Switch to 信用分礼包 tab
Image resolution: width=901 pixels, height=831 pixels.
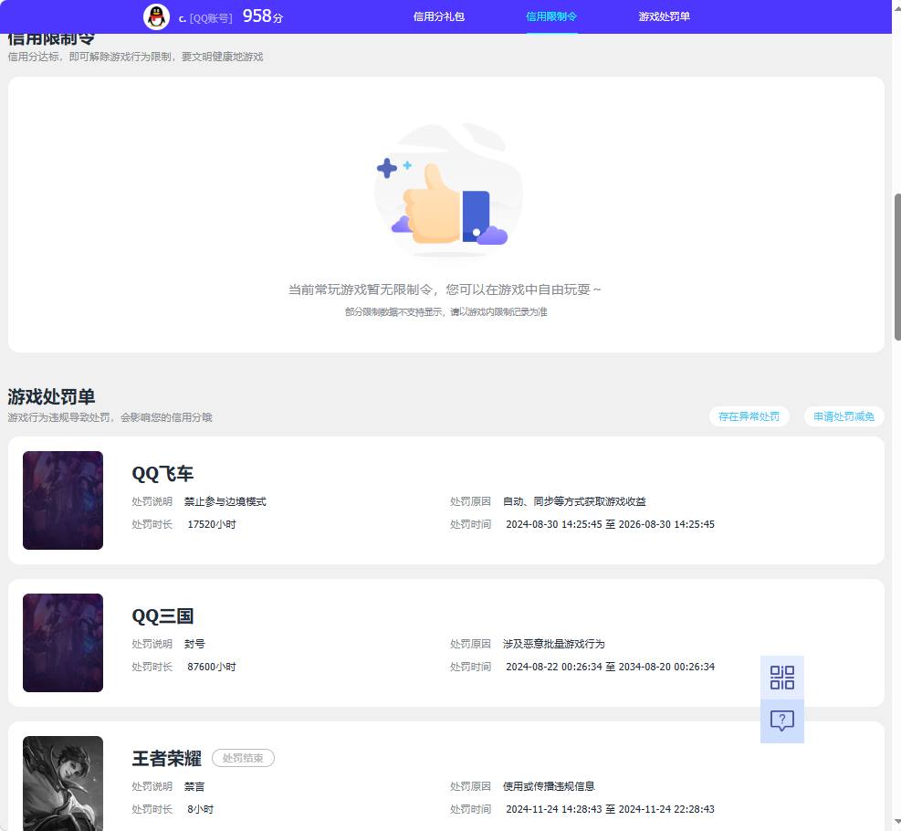click(438, 16)
